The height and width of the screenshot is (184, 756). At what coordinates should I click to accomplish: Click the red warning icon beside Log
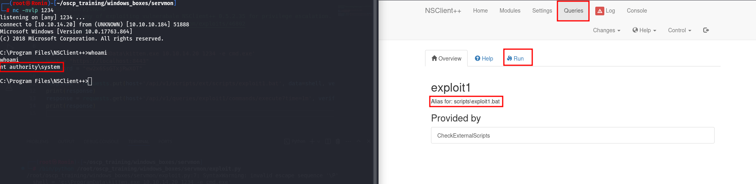[x=600, y=11]
